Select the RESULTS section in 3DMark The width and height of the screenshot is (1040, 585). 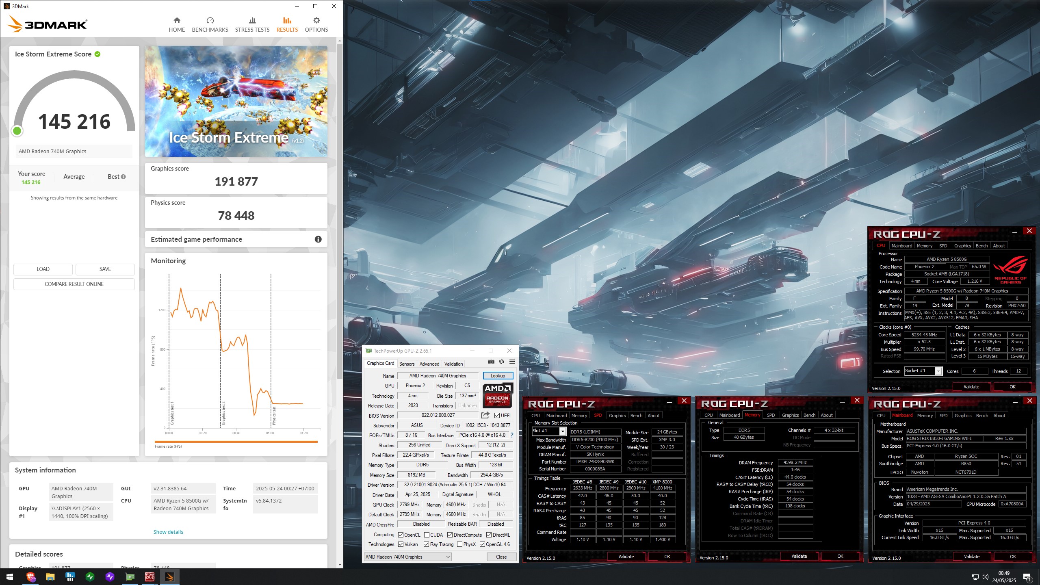coord(287,25)
